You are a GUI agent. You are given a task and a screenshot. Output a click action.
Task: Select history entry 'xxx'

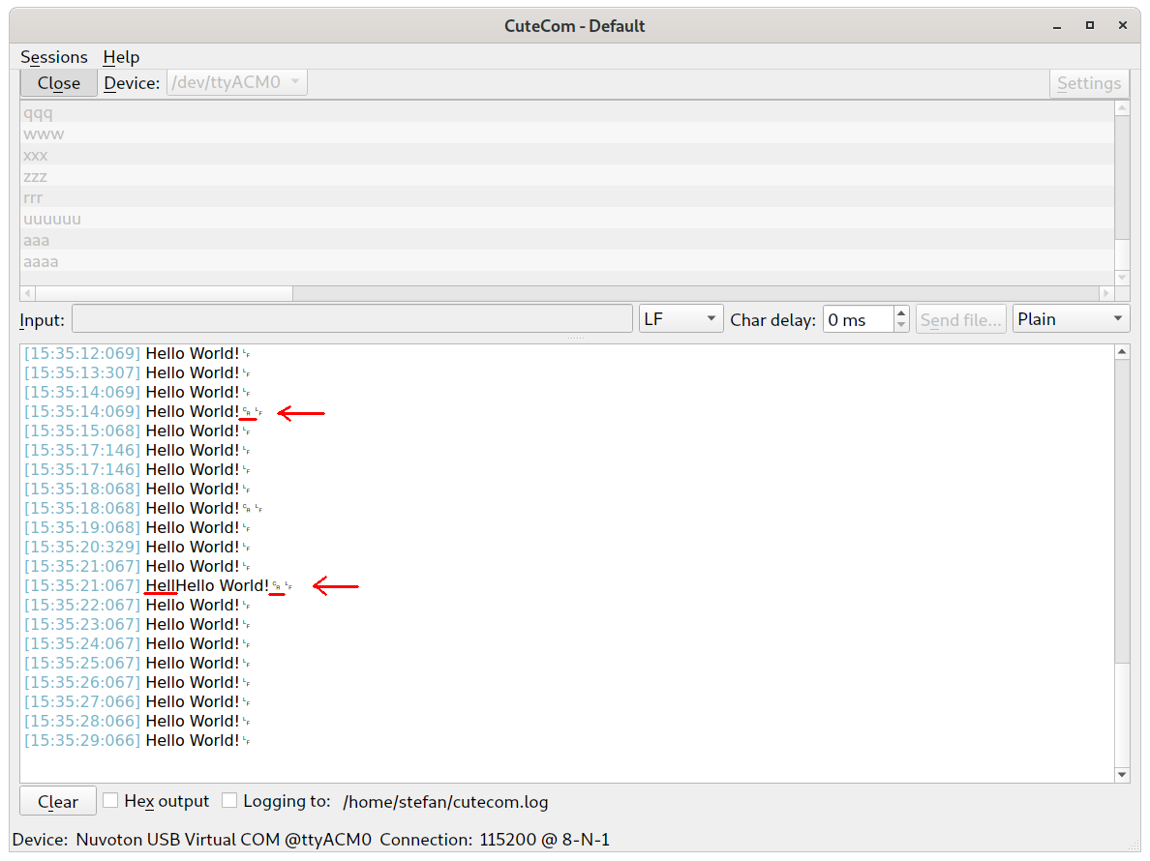click(x=567, y=156)
